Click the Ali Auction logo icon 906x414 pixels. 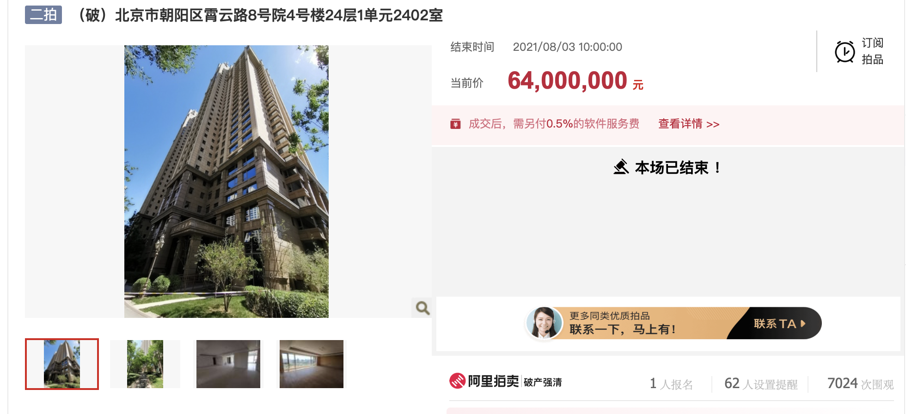pyautogui.click(x=458, y=381)
